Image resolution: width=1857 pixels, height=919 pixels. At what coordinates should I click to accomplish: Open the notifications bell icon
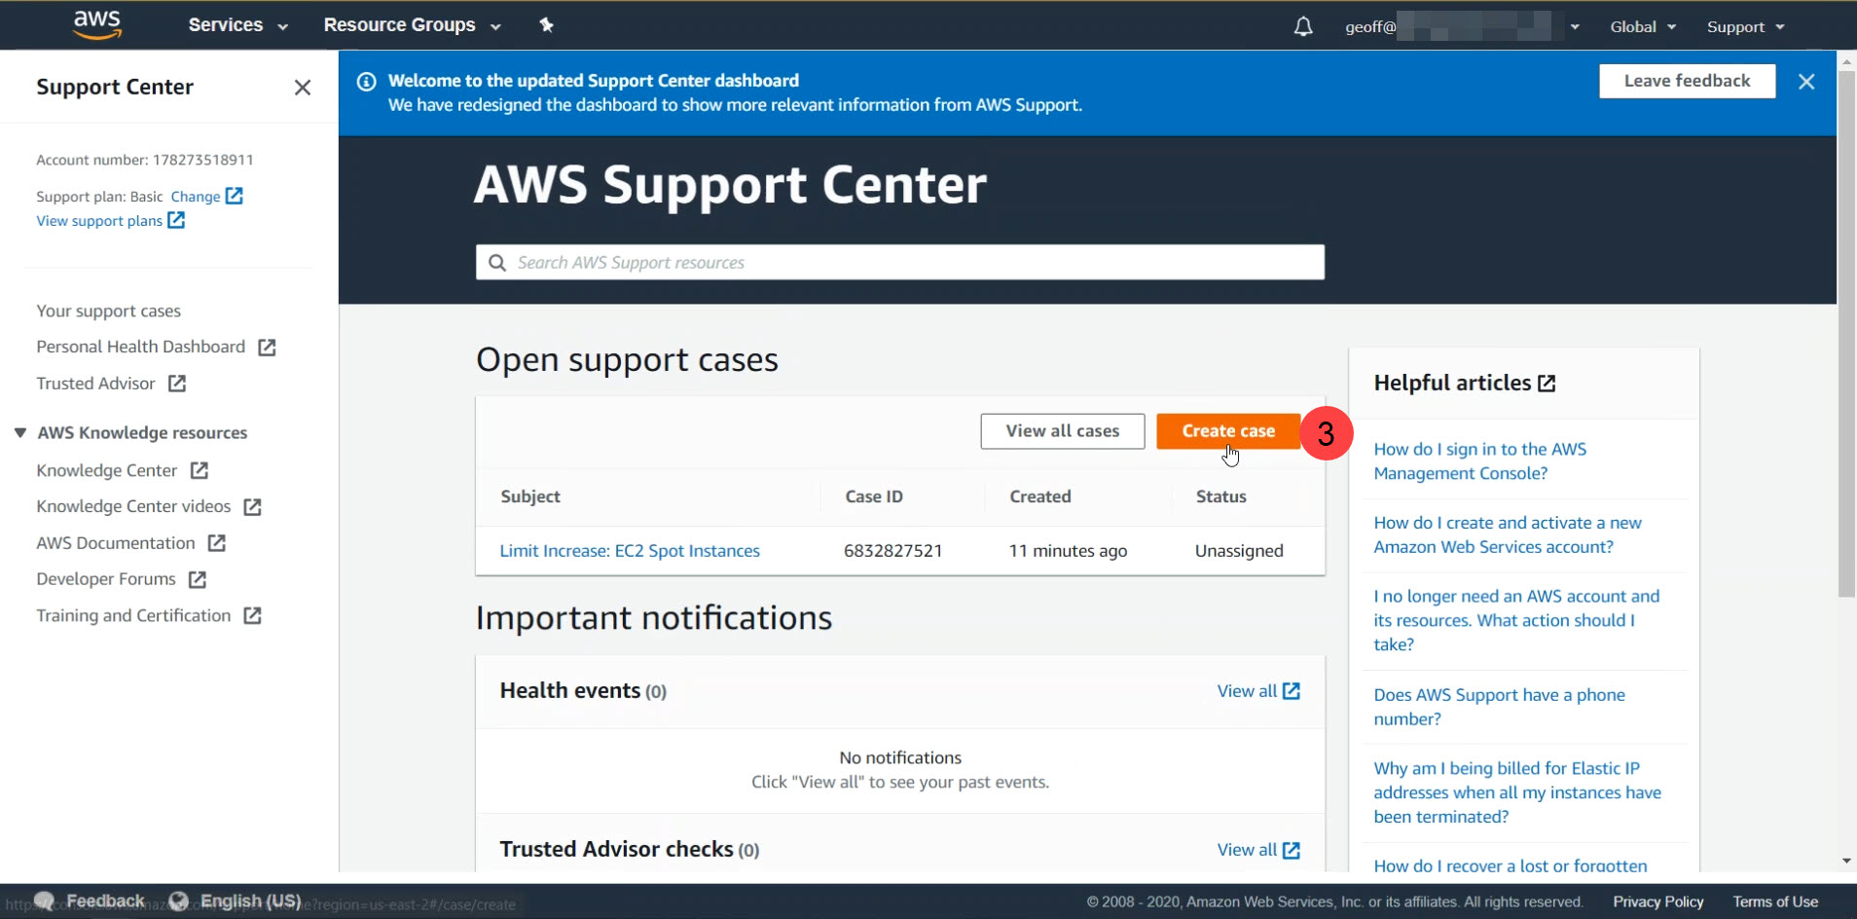tap(1303, 26)
